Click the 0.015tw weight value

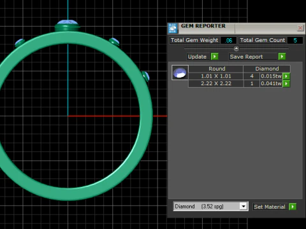(271, 76)
